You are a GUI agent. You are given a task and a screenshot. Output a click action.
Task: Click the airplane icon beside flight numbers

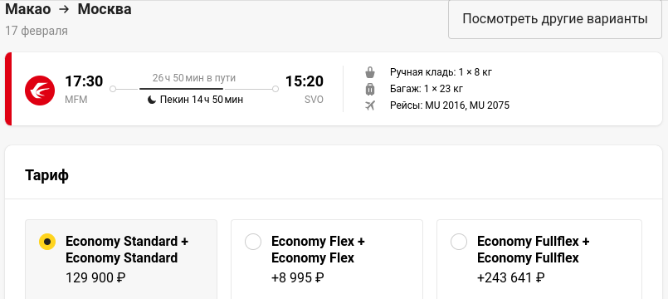coord(370,105)
